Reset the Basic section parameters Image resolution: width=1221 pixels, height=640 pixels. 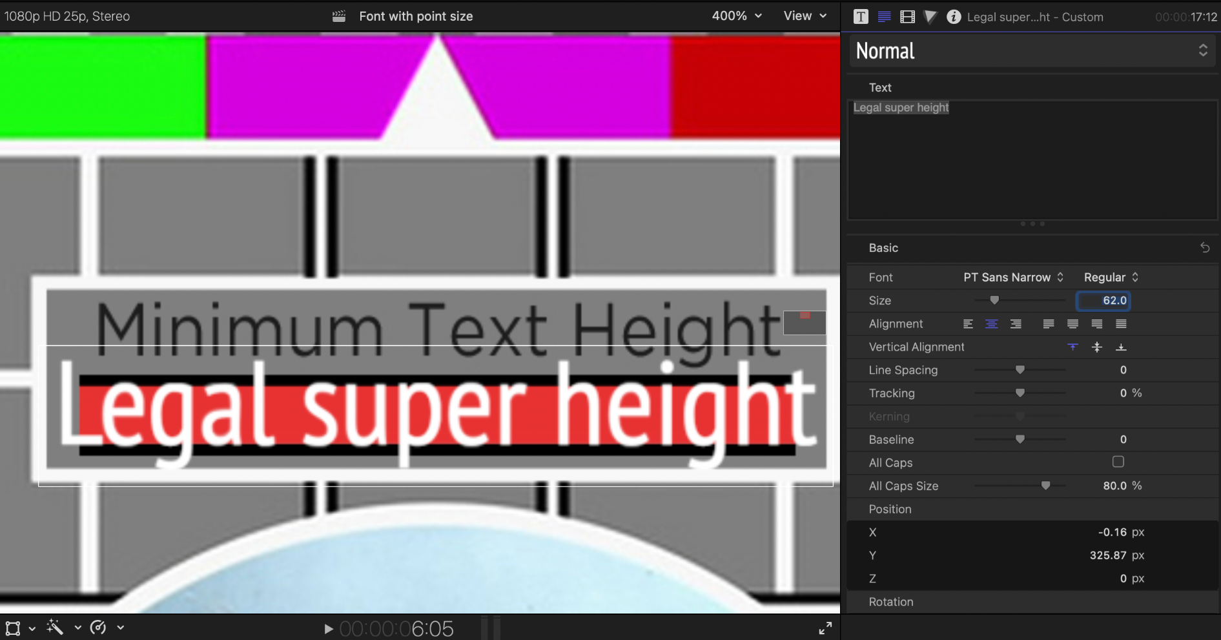1205,247
